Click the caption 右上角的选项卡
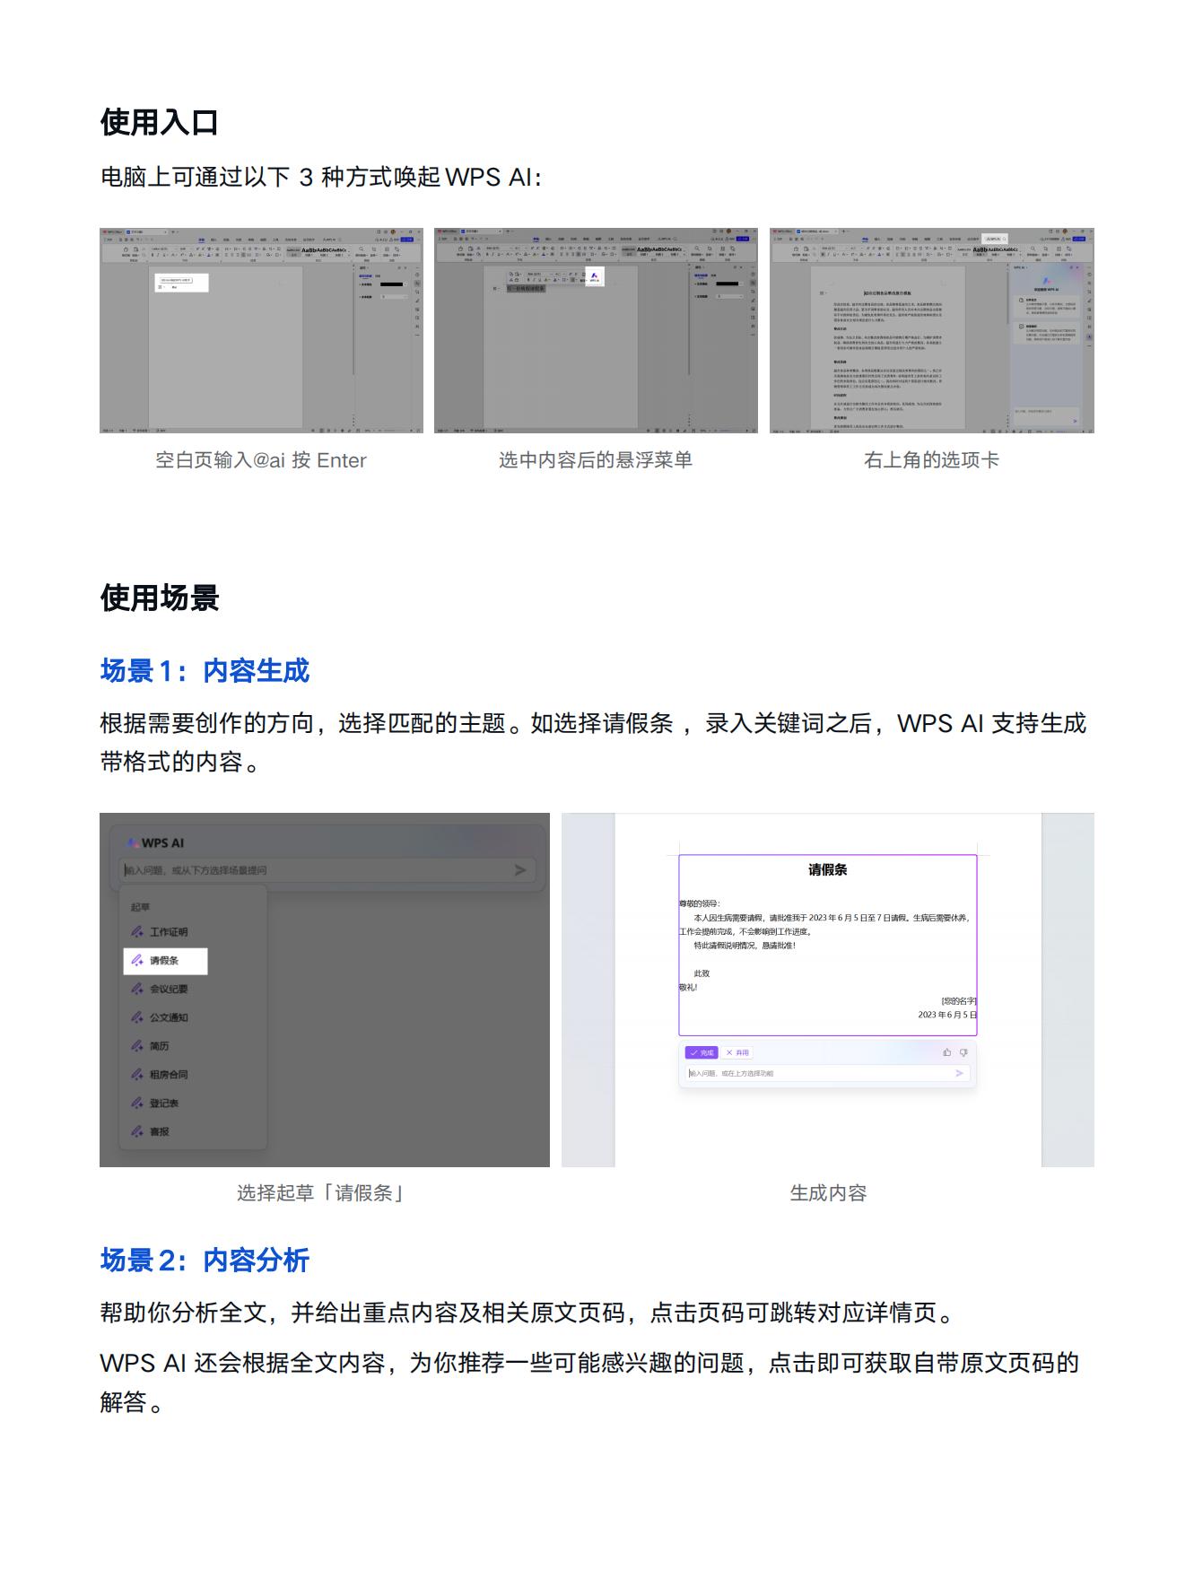Viewport: 1194px width, 1579px height. point(931,460)
